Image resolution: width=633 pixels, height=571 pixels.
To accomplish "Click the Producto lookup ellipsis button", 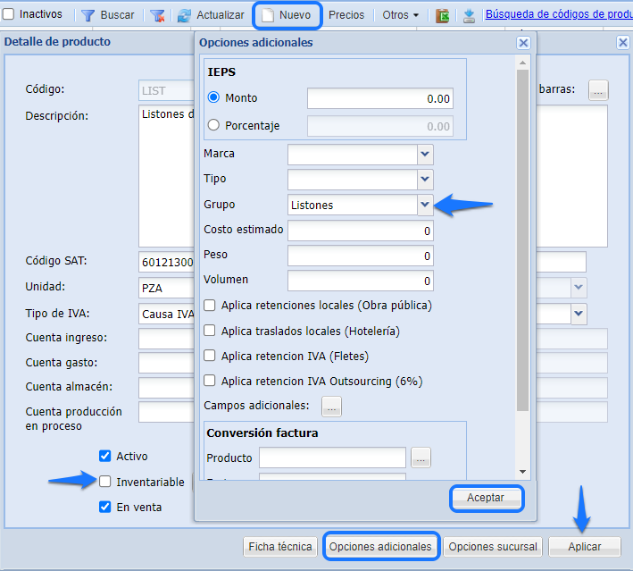I will point(421,458).
